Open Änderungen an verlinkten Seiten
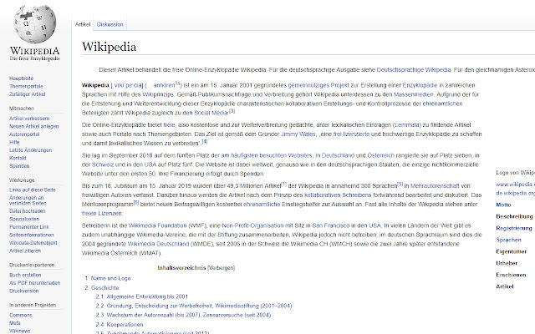This screenshot has height=334, width=535. click(x=28, y=200)
